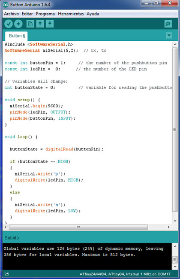This screenshot has height=279, width=180.
Task: Click the Verify checkmark button
Action: point(8,24)
